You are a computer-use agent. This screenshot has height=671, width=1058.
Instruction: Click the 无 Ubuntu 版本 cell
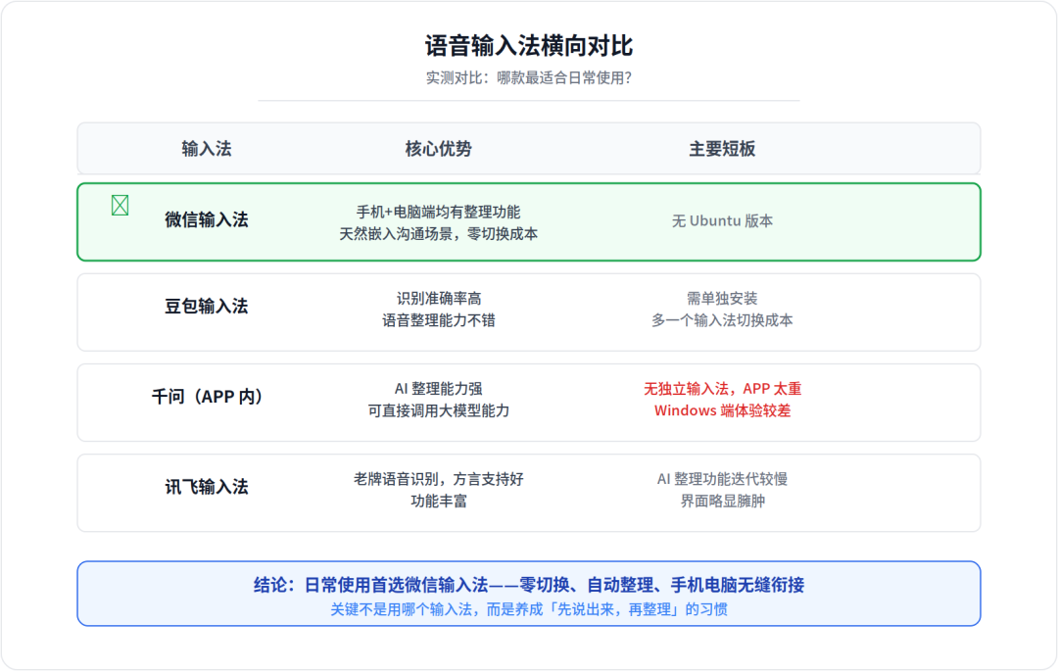pos(722,221)
